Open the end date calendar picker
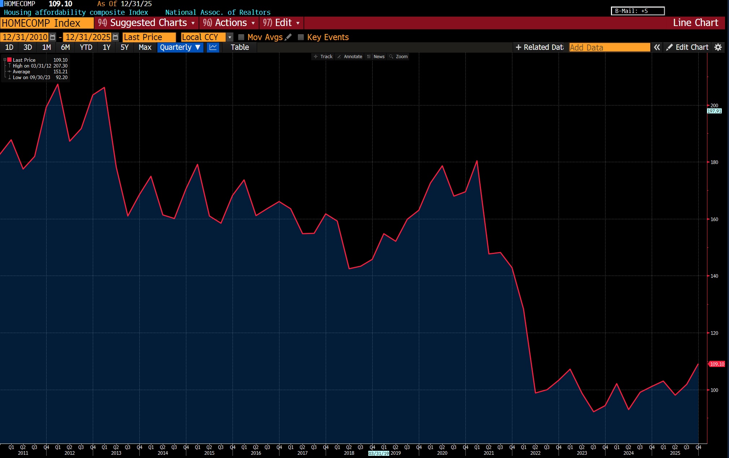 [116, 37]
